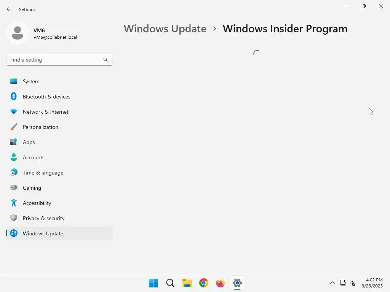Click the paintbrush icon for Personalization

[x=14, y=127]
